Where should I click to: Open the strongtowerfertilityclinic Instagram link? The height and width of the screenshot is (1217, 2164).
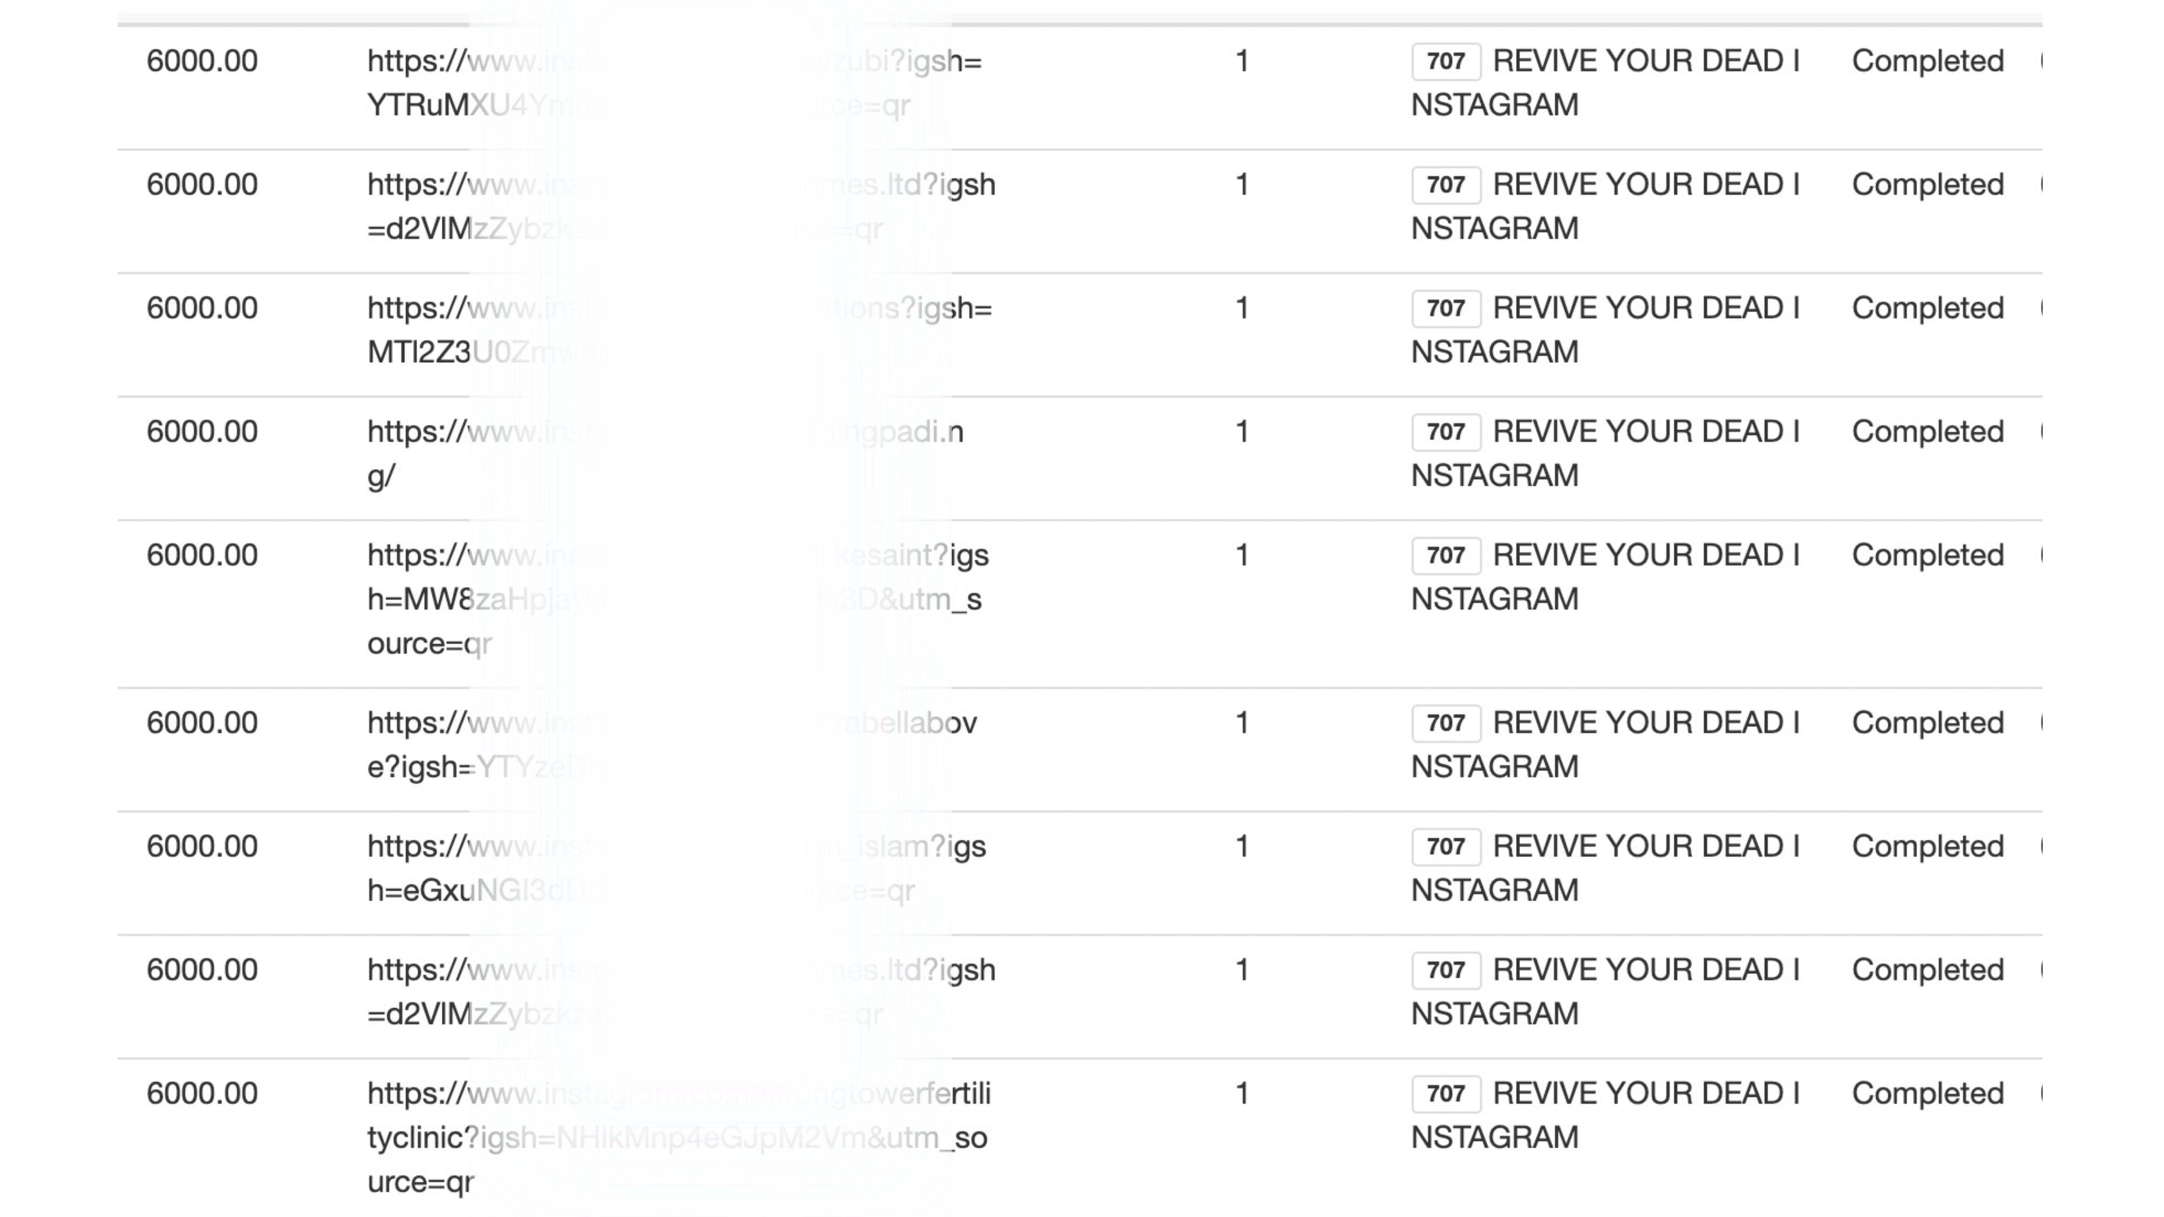click(679, 1138)
